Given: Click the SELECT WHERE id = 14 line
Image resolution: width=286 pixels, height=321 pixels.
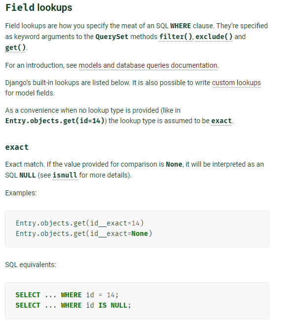Looking at the screenshot, I should coord(67,295).
